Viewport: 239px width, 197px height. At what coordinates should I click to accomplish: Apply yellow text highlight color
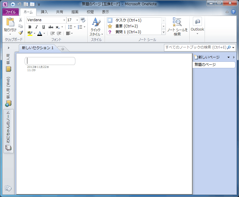(30, 33)
